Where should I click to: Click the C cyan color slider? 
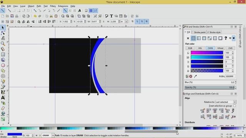(207, 53)
